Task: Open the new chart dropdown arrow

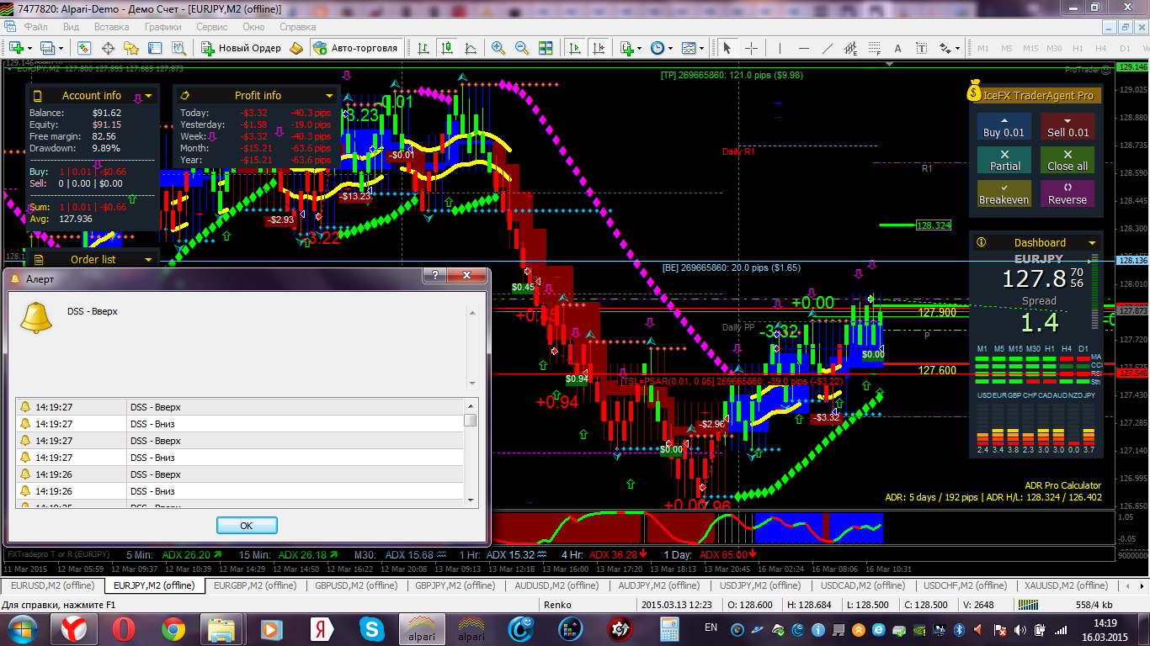Action: coord(29,48)
